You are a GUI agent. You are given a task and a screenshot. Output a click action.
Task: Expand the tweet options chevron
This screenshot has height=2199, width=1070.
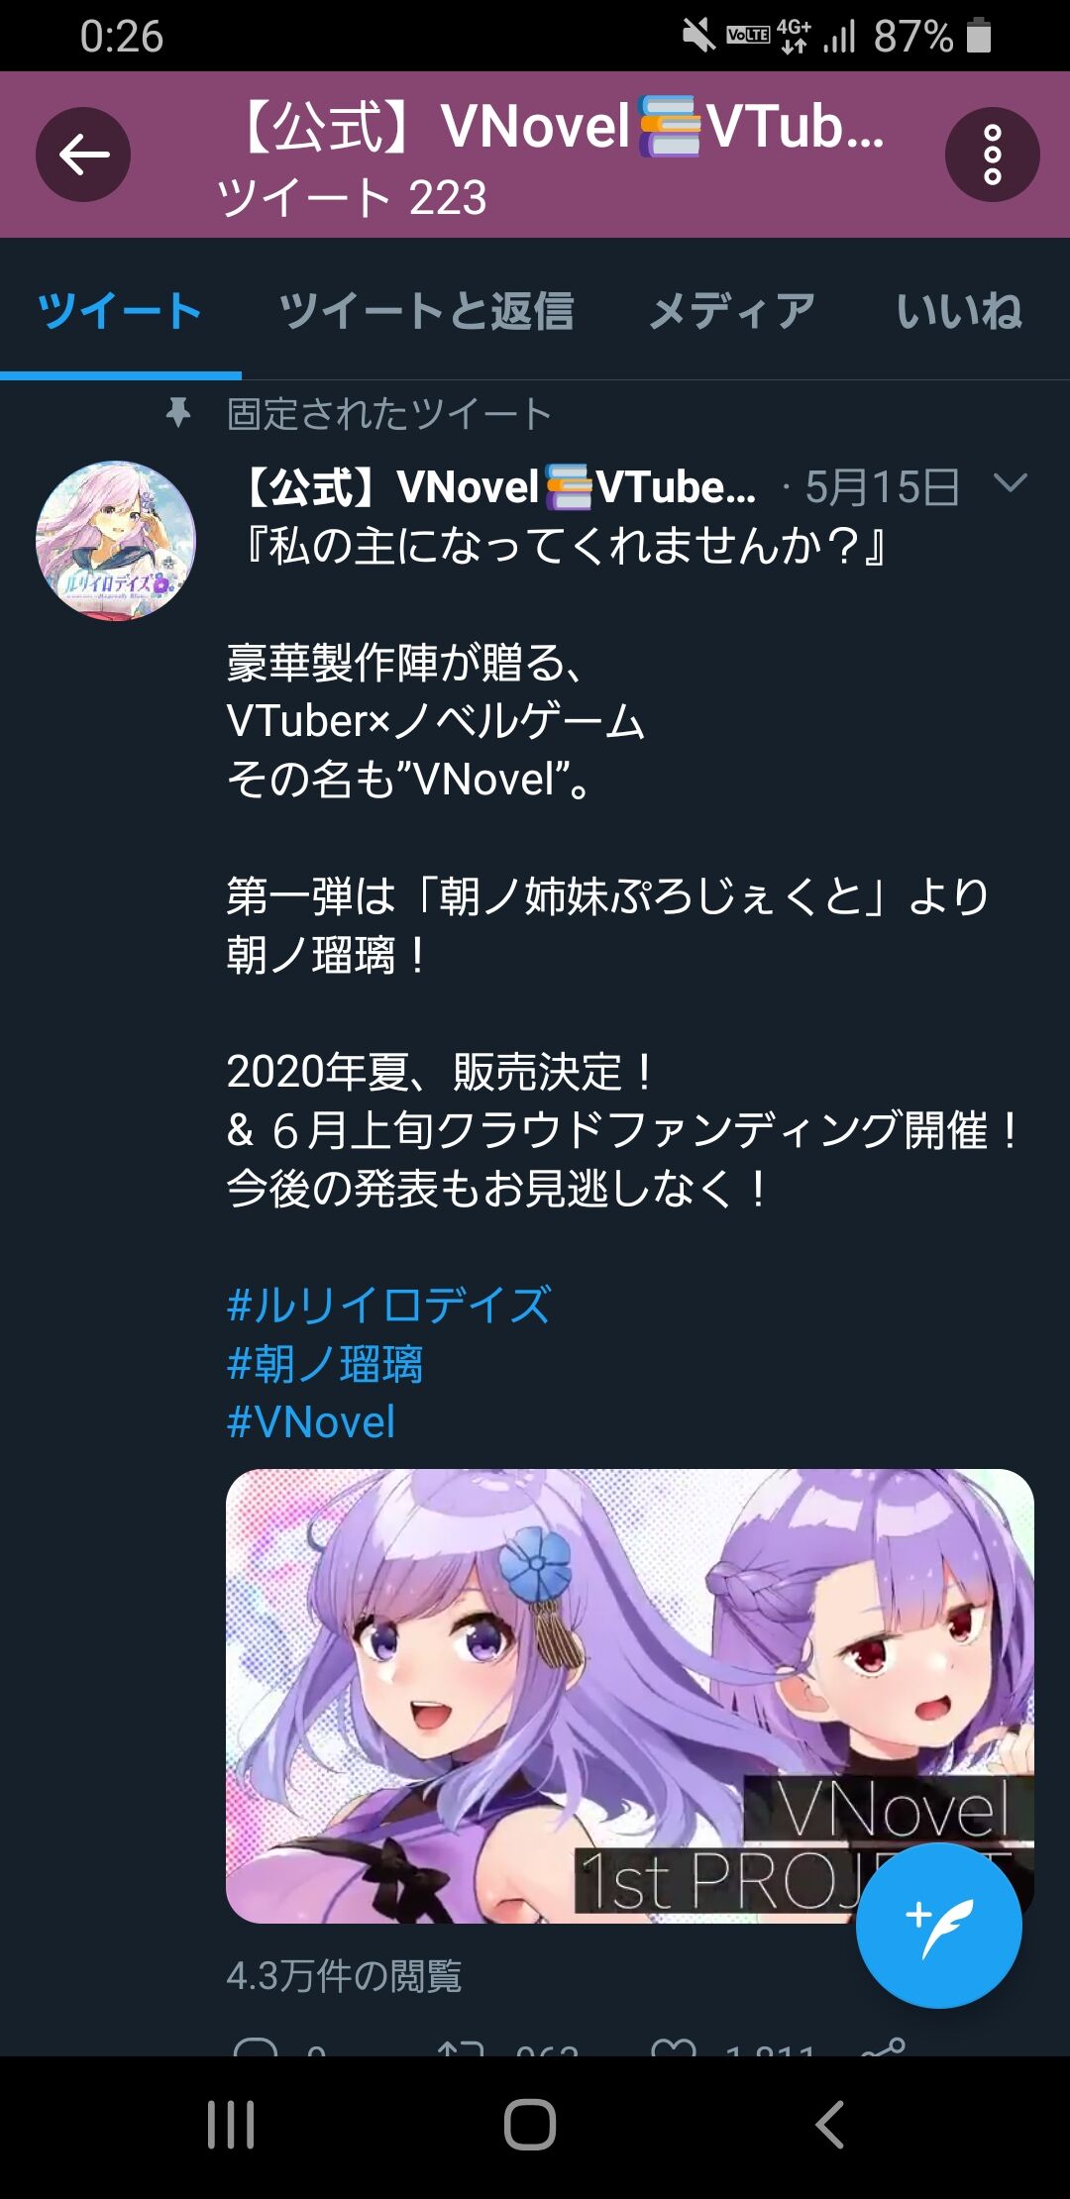(x=1010, y=483)
